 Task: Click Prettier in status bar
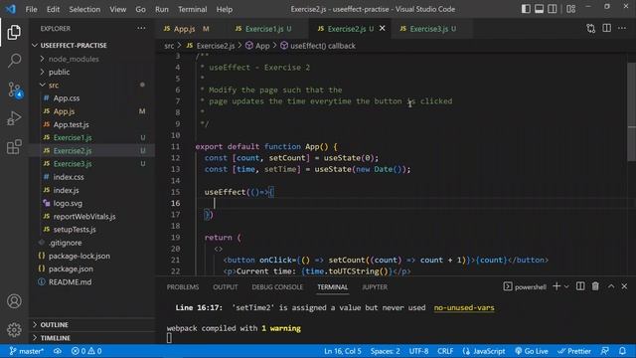tap(574, 351)
